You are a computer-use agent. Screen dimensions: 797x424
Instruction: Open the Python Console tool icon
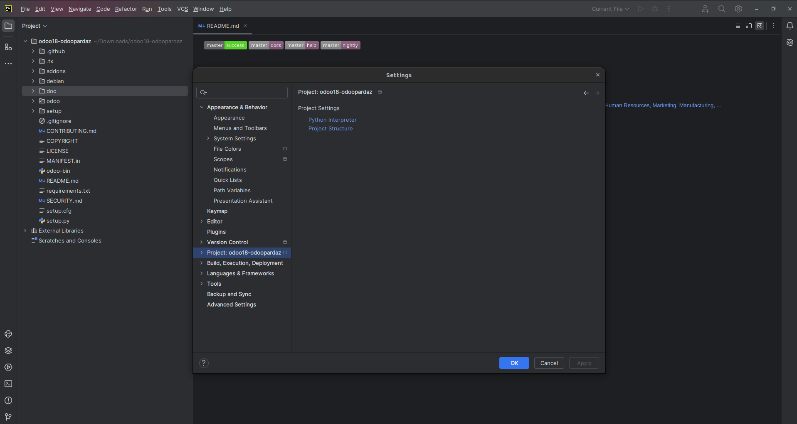point(8,334)
